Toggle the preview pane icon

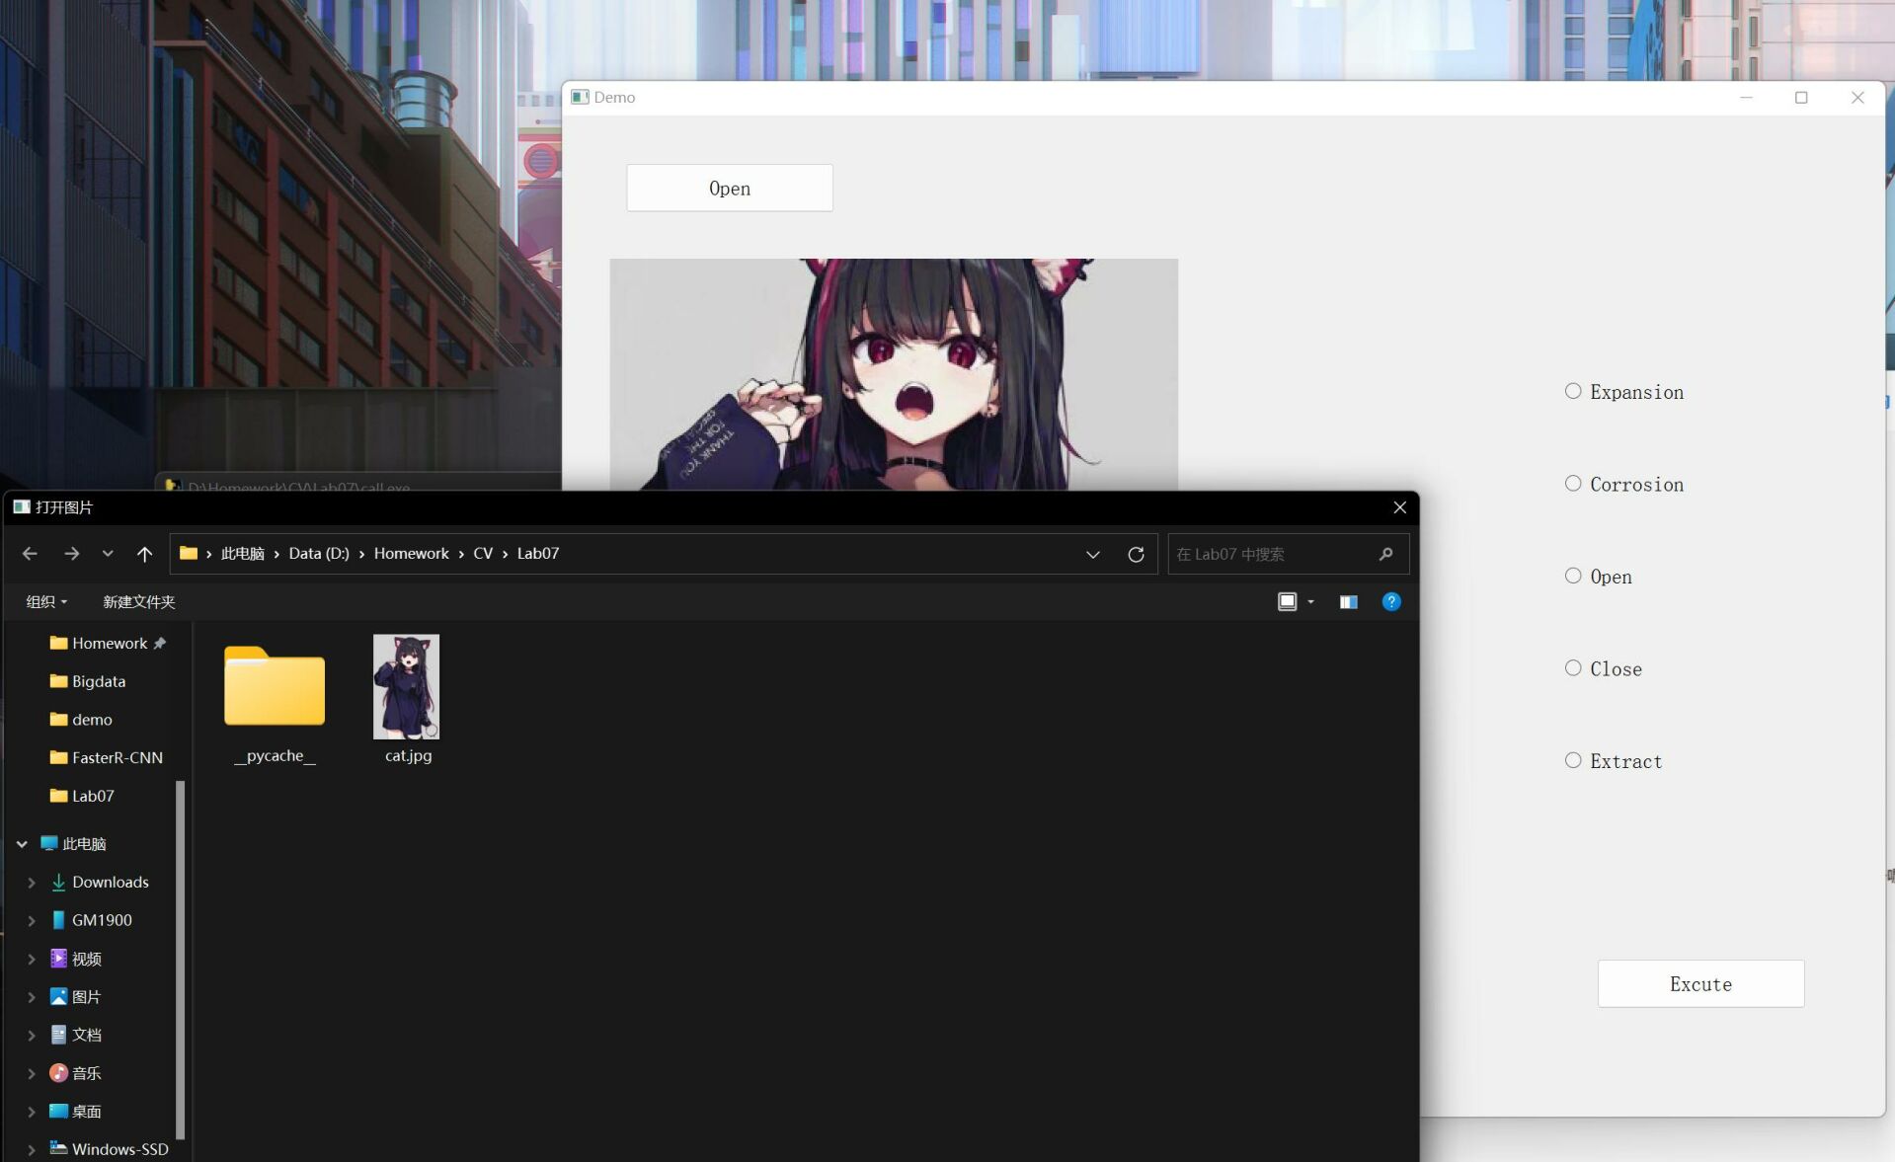pyautogui.click(x=1348, y=601)
